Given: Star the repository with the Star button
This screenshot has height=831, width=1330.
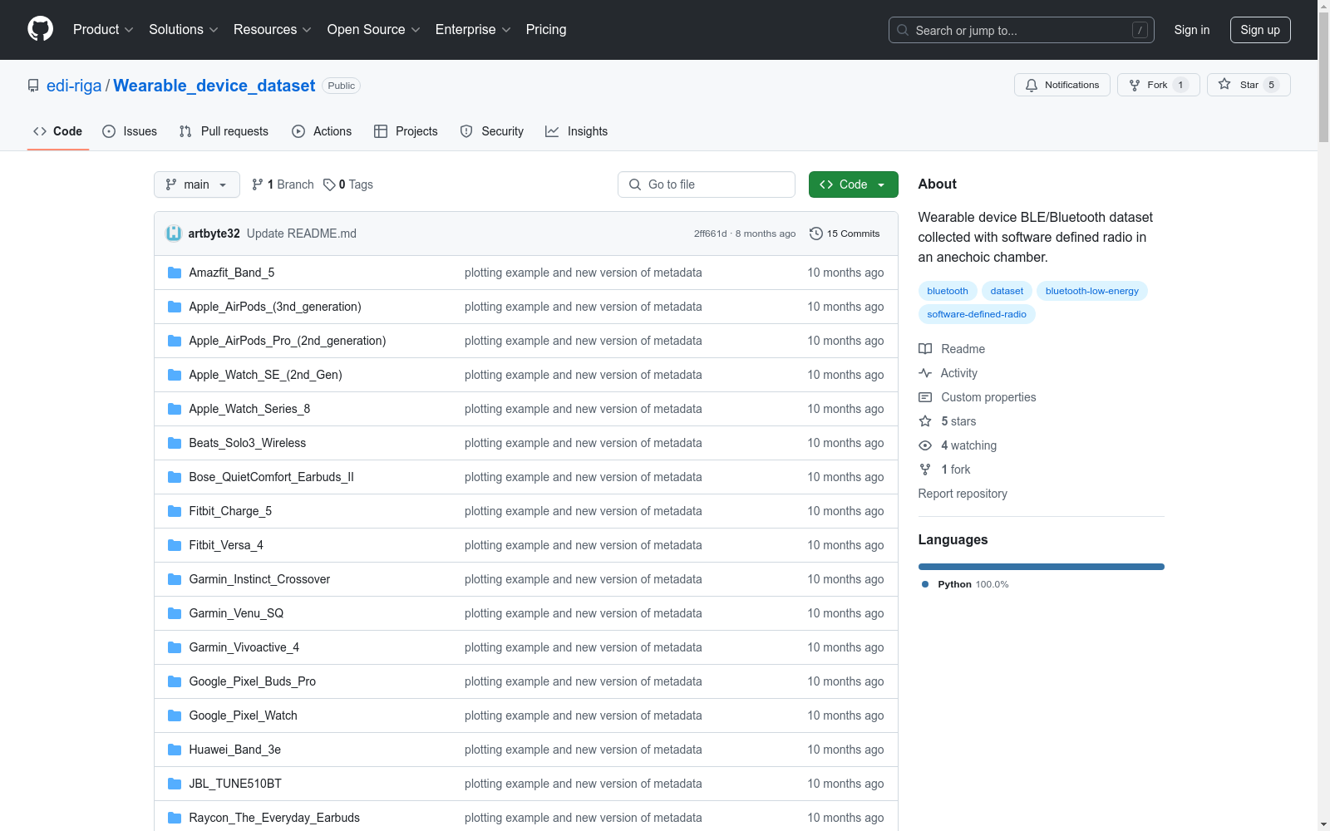Looking at the screenshot, I should click(1249, 85).
